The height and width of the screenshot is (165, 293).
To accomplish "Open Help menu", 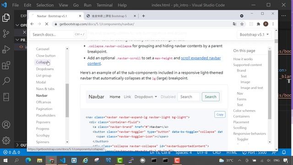I will pyautogui.click(x=122, y=5).
